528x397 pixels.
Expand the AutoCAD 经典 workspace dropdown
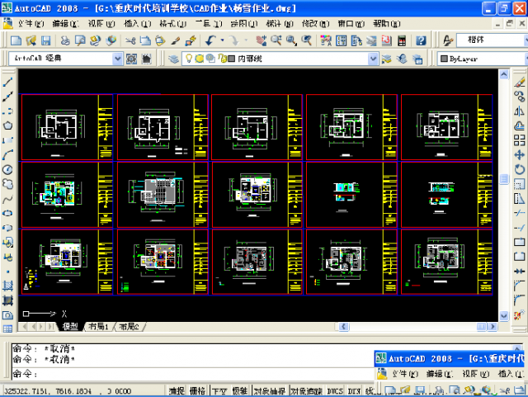(x=117, y=59)
